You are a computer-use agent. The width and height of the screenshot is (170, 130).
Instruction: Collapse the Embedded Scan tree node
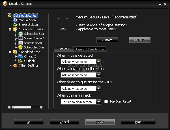[x=10, y=52]
